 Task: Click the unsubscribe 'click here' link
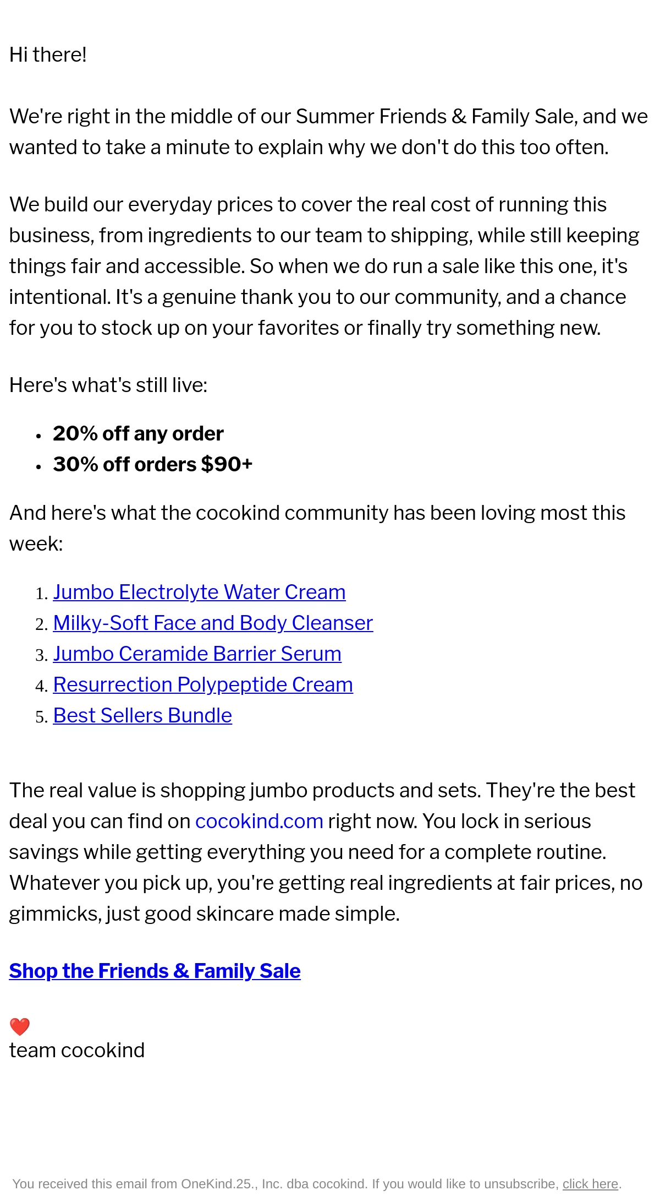click(590, 1184)
